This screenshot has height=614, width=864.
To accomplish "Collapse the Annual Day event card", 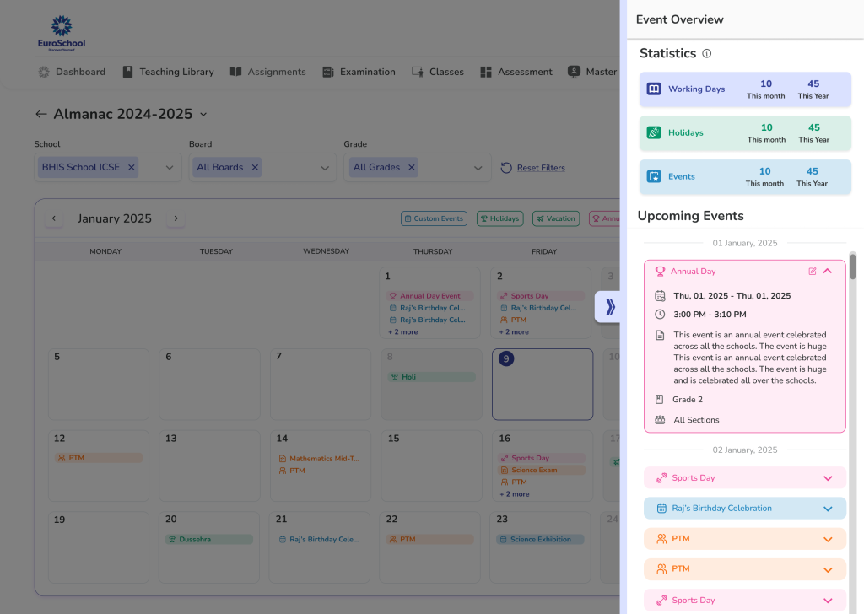I will (x=828, y=272).
